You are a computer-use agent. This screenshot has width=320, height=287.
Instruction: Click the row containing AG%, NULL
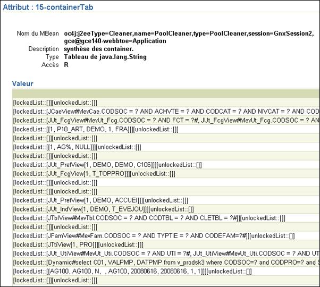[166, 147]
